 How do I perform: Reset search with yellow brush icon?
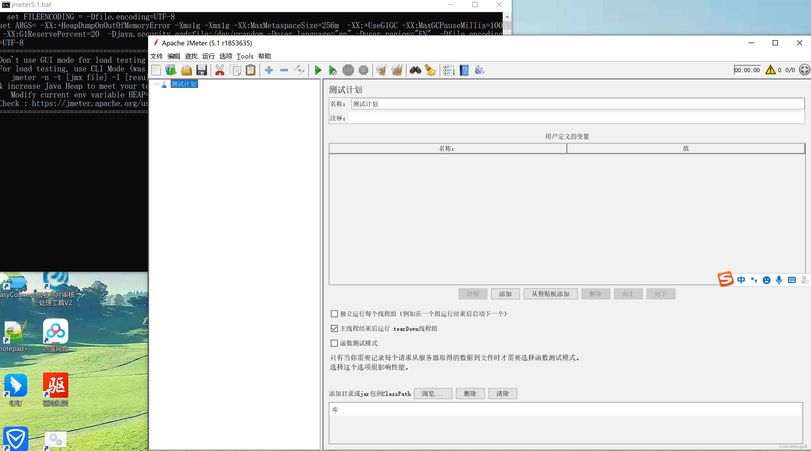[430, 70]
